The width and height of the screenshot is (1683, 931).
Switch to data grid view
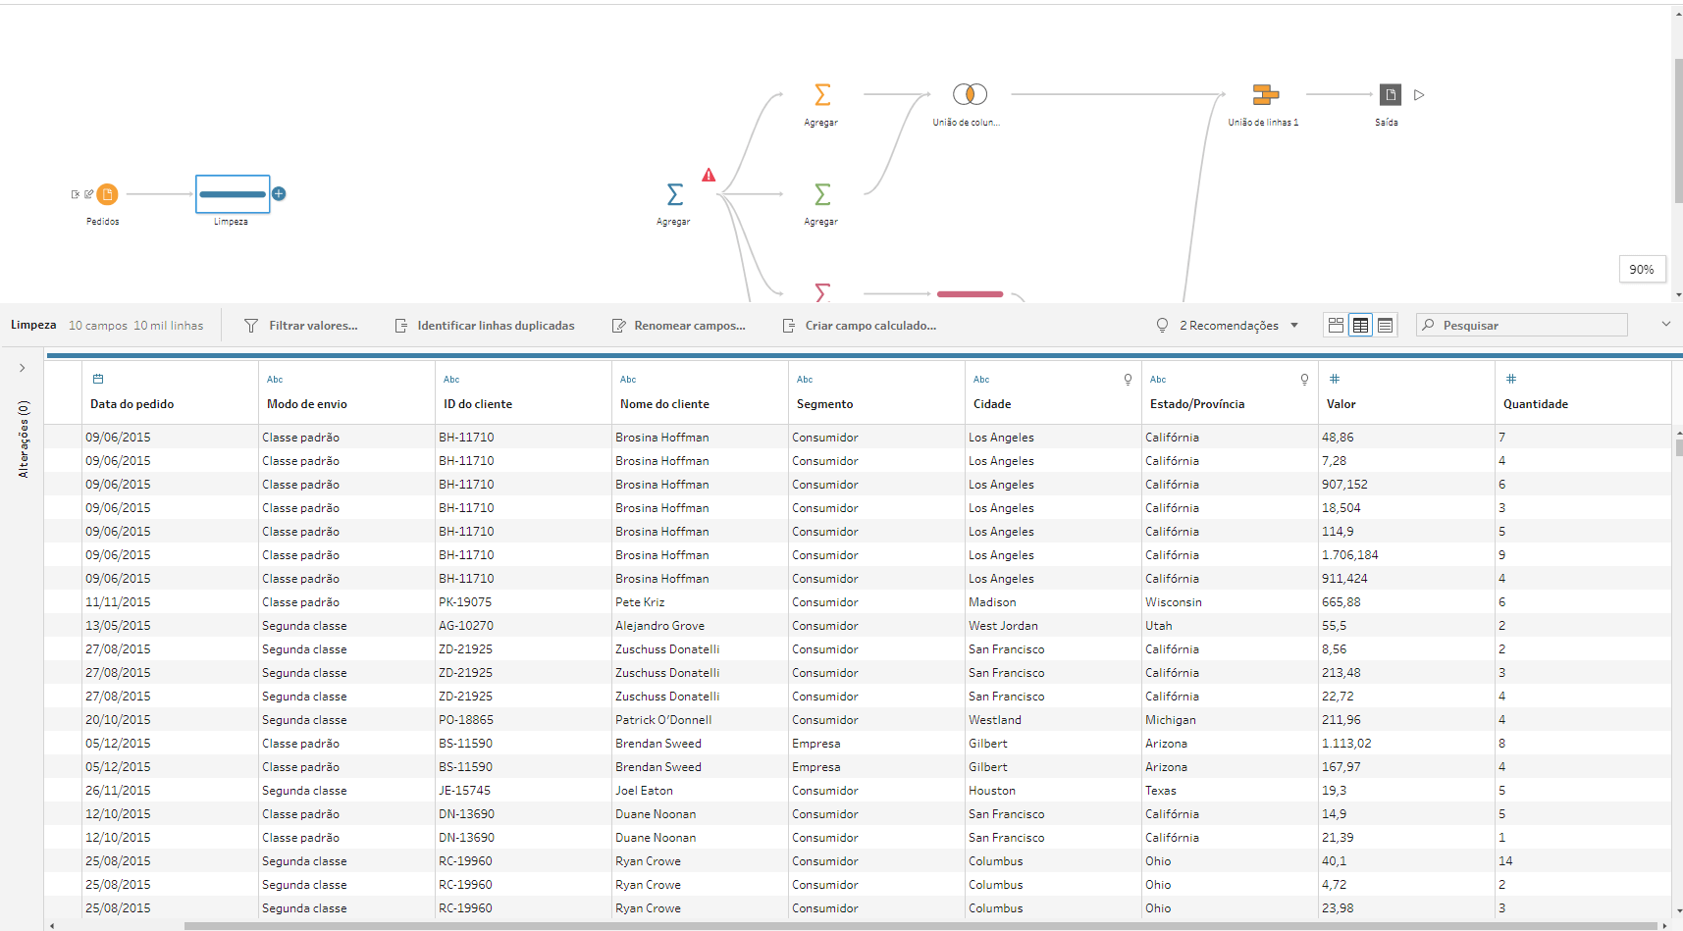[x=1360, y=326]
